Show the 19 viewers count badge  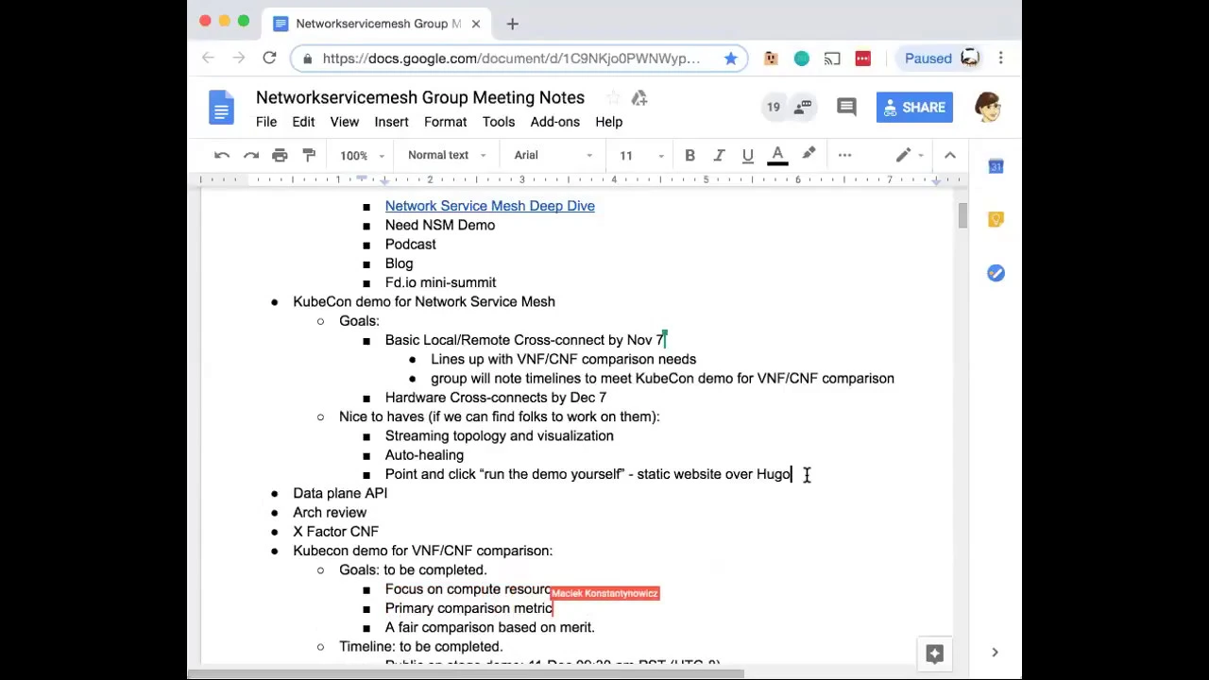click(x=774, y=108)
